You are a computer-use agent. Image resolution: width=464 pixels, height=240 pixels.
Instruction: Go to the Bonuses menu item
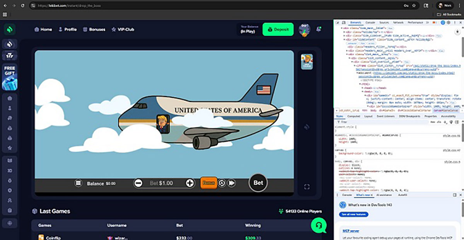point(94,29)
